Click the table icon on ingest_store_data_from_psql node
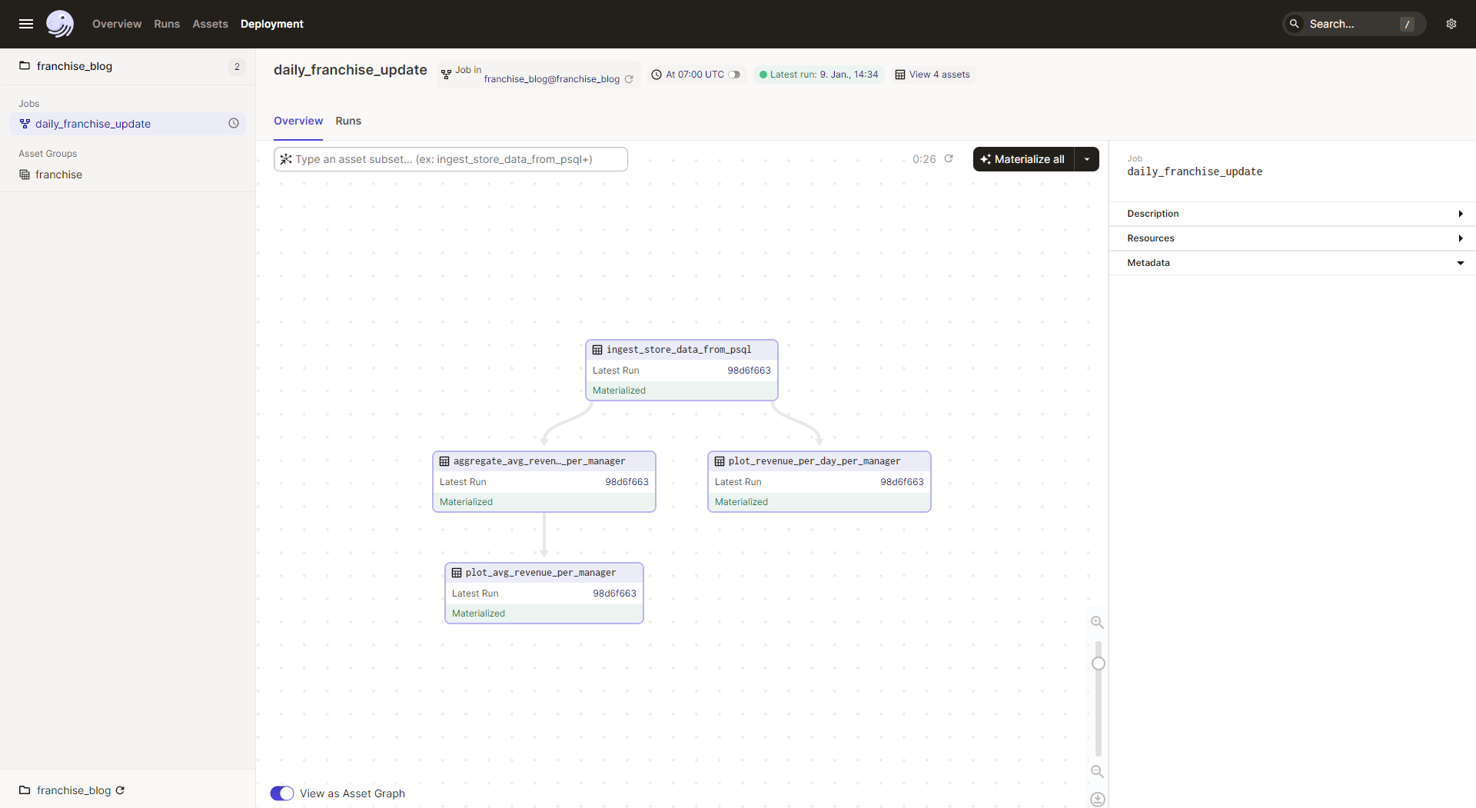 (x=597, y=350)
